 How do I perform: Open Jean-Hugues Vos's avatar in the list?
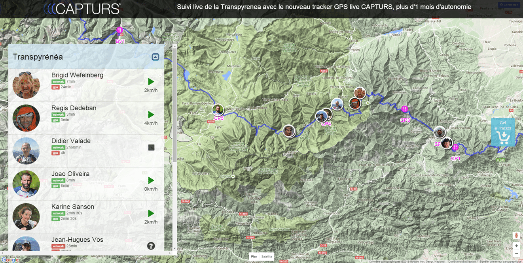pyautogui.click(x=26, y=244)
